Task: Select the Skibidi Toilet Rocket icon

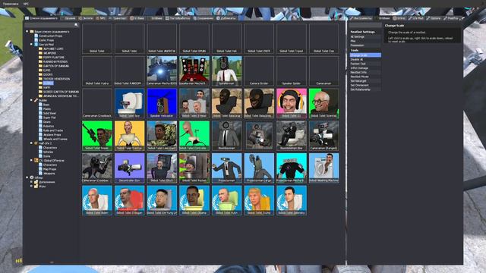Action: 194,168
